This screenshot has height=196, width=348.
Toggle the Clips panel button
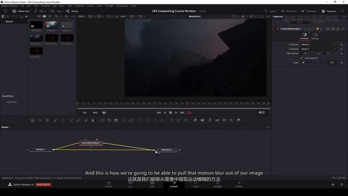[x=56, y=11]
